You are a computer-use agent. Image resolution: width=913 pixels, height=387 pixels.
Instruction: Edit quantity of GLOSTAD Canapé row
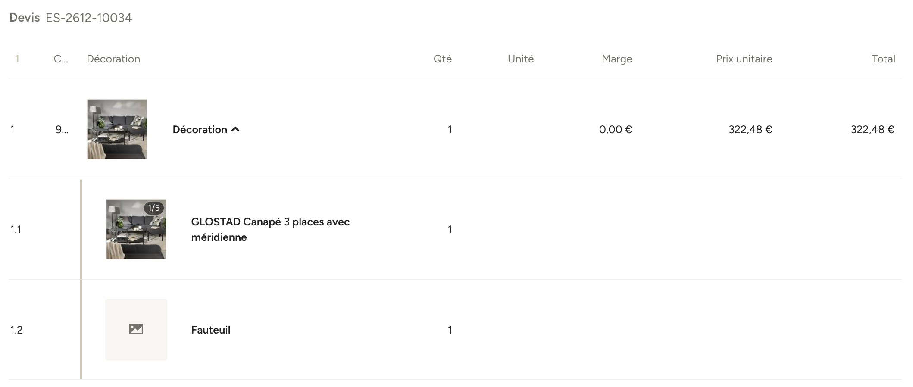click(x=450, y=229)
